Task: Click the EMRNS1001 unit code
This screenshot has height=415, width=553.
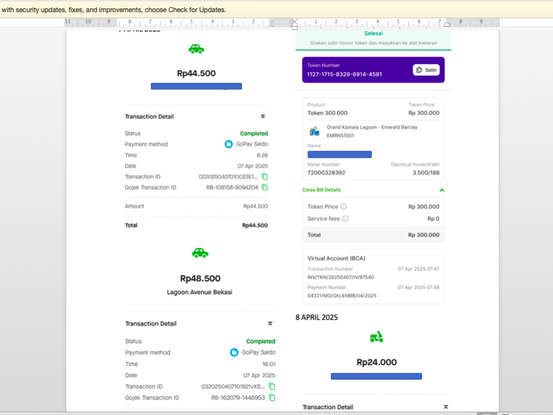Action: pos(340,136)
